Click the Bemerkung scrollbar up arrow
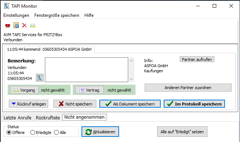The image size is (240, 142). tap(132, 61)
